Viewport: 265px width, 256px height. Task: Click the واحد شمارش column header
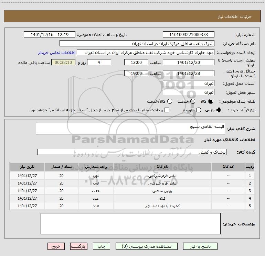(x=96, y=167)
